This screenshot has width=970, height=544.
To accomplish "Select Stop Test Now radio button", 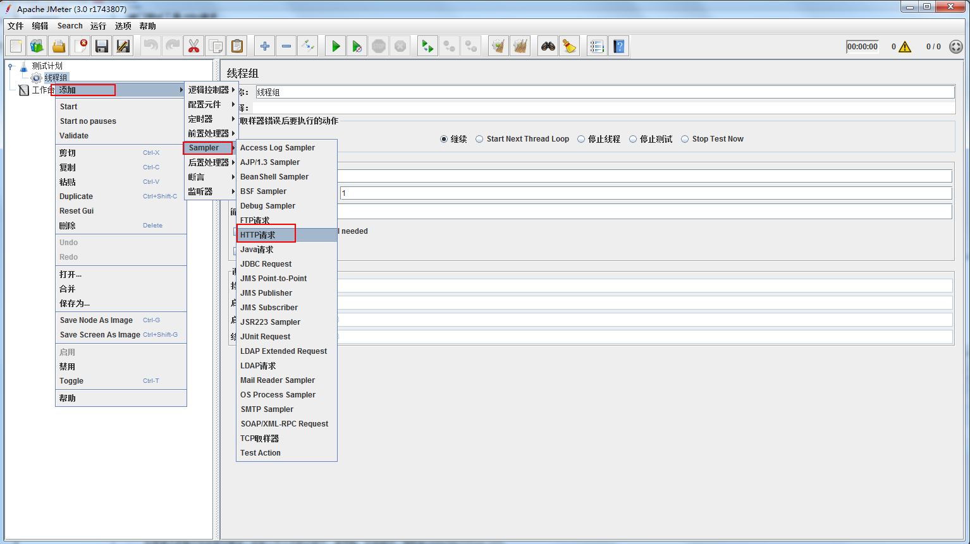I will (685, 139).
